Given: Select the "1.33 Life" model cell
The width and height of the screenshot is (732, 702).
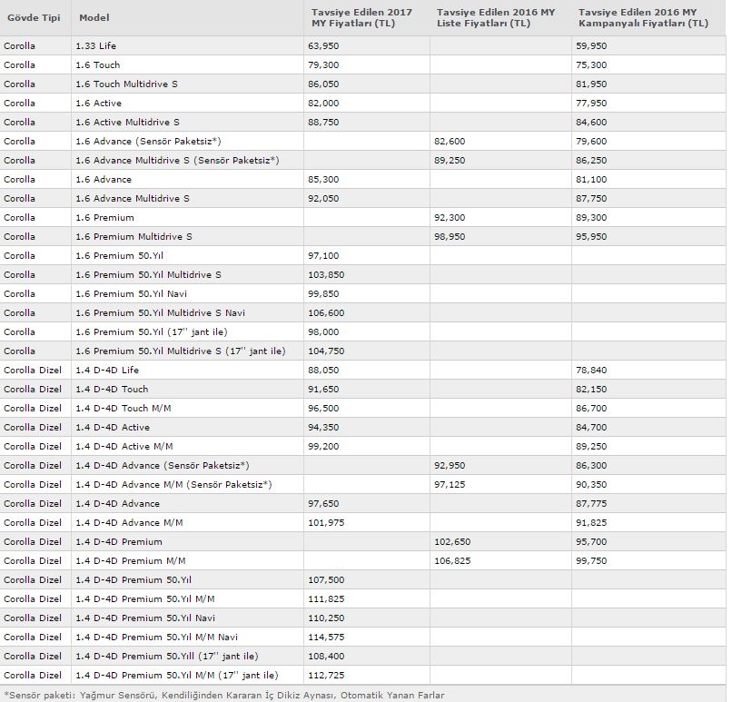Looking at the screenshot, I should click(96, 45).
